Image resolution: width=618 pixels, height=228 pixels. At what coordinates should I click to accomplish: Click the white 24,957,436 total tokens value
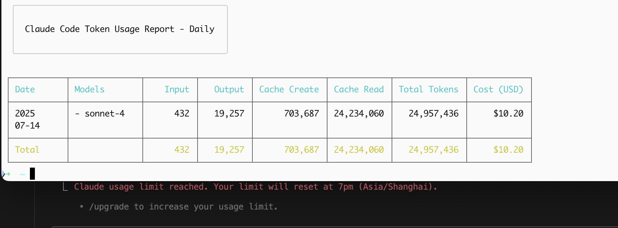(x=433, y=114)
